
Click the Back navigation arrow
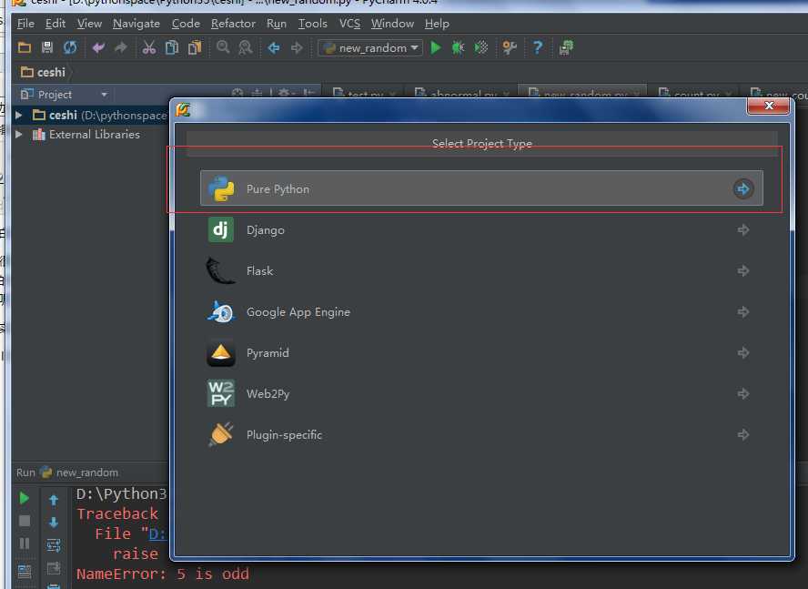[x=274, y=48]
